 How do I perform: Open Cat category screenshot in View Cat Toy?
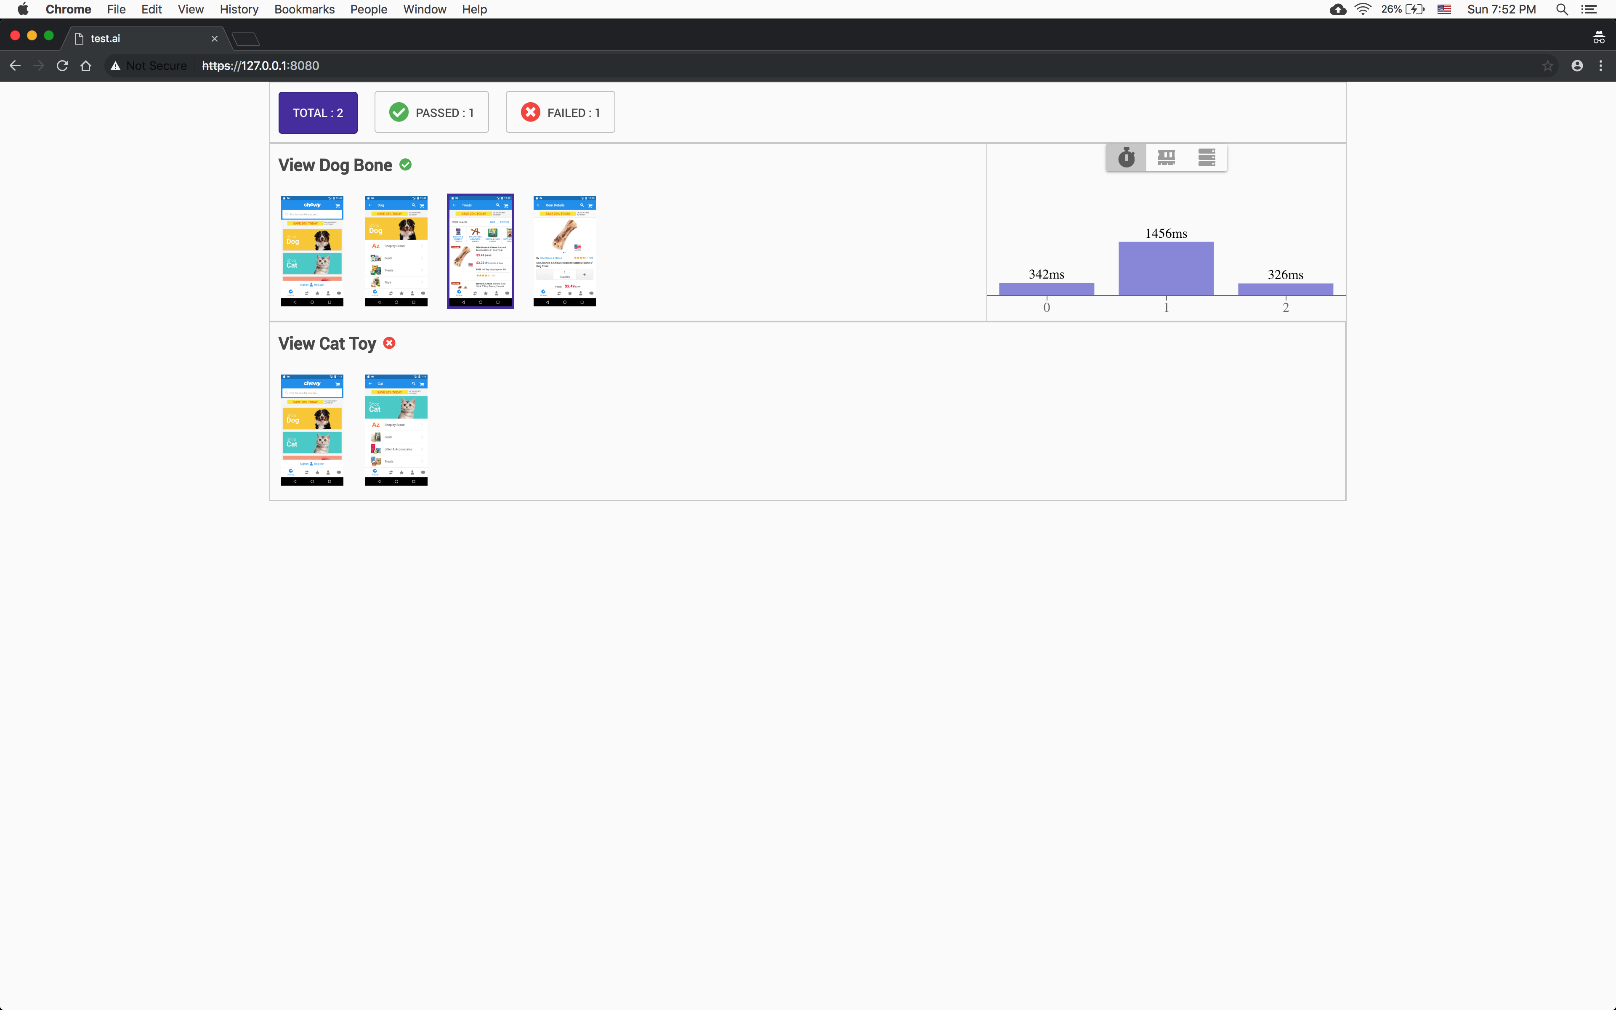(396, 430)
